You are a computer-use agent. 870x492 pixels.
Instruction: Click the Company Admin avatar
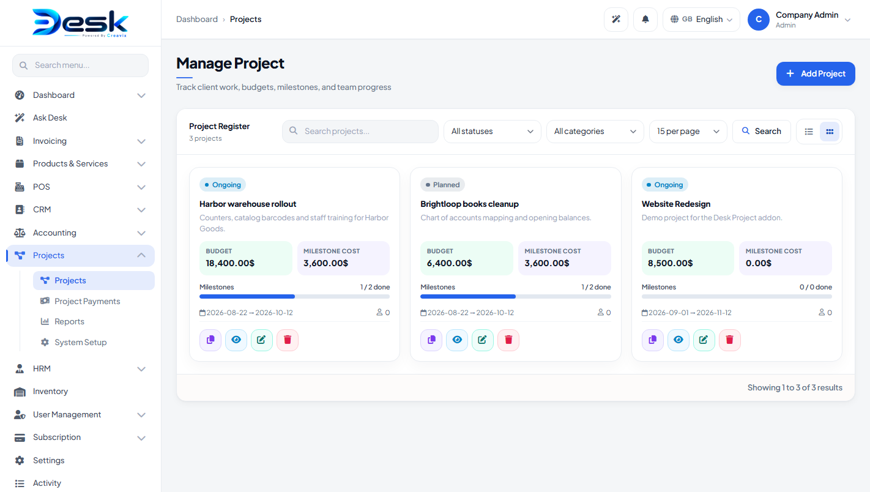[759, 20]
